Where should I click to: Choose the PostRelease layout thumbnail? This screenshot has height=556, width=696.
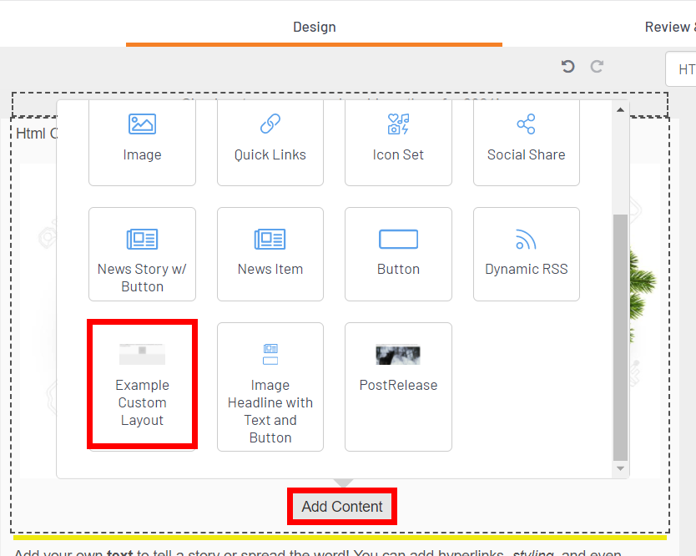click(x=398, y=355)
